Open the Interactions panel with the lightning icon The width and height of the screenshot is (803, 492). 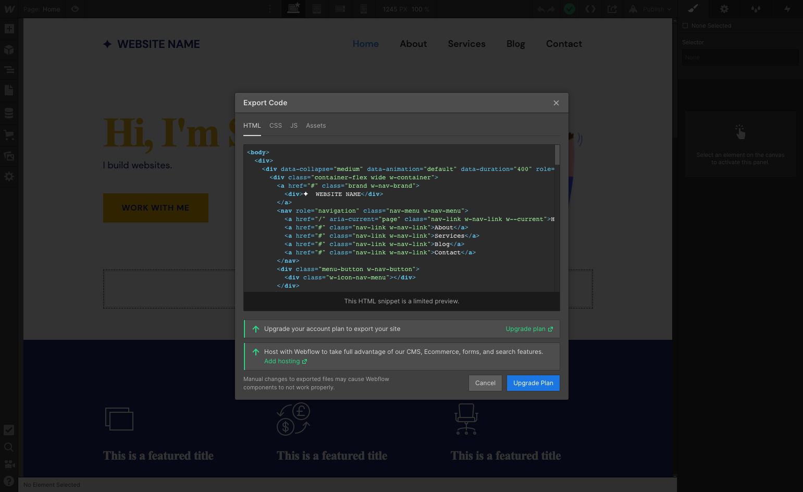coord(787,9)
